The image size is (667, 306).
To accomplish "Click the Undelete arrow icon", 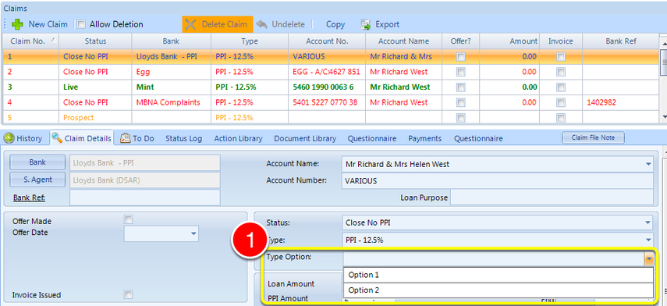I will pyautogui.click(x=261, y=24).
